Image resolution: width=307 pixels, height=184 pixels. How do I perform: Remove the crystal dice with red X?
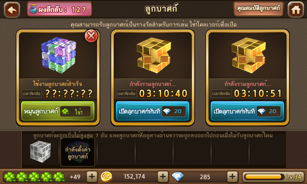click(91, 36)
